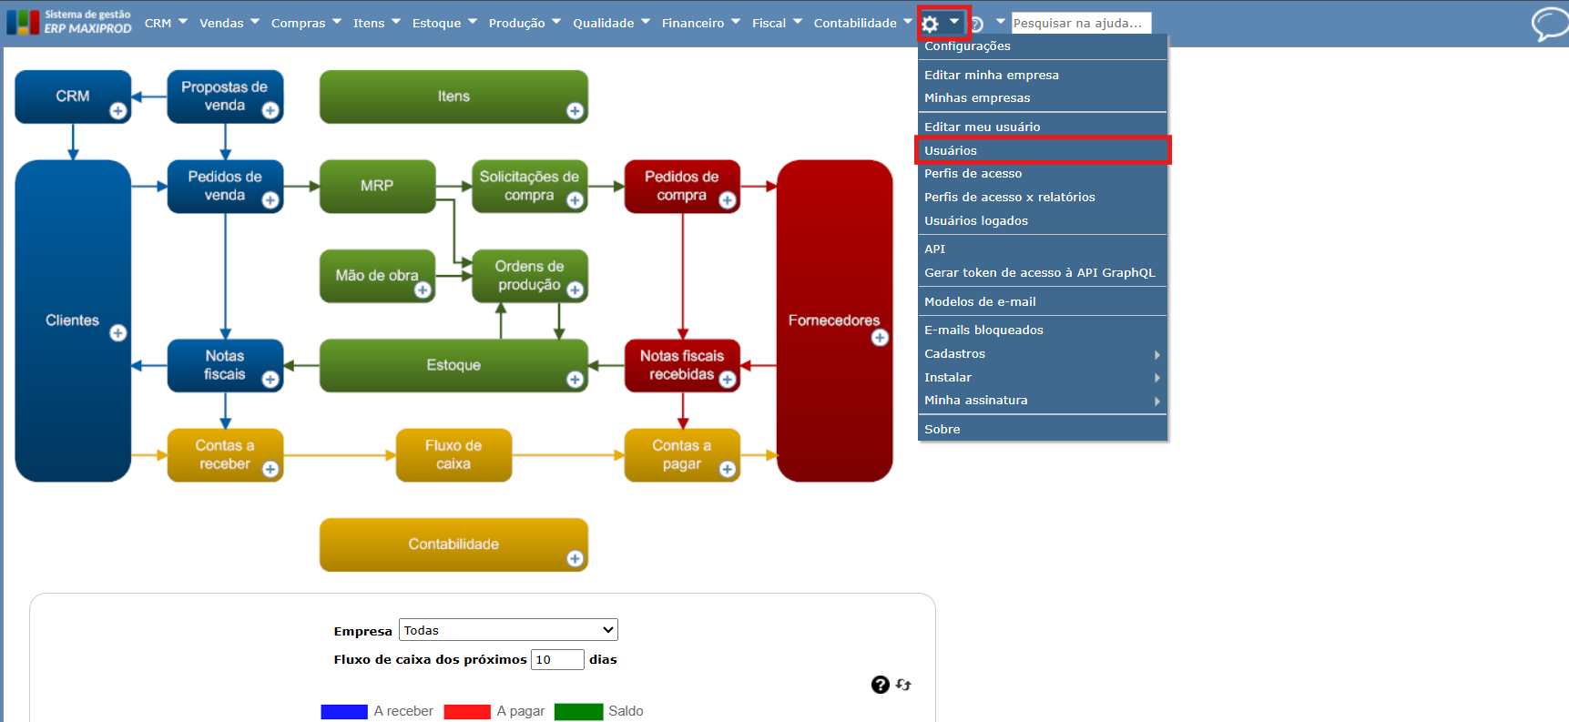Image resolution: width=1569 pixels, height=722 pixels.
Task: Open the Qualidade top menu
Action: (x=611, y=23)
